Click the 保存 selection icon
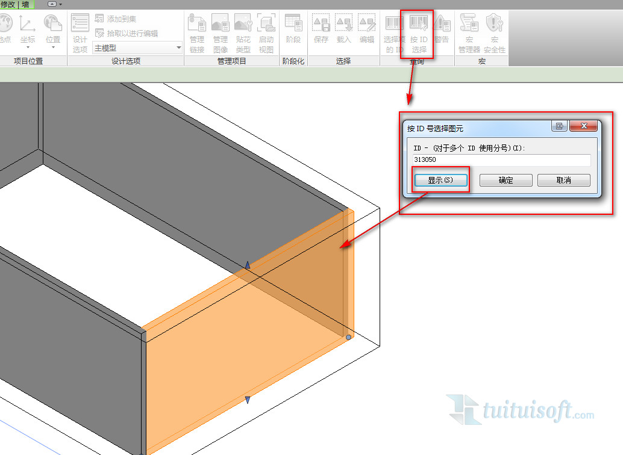 (x=321, y=29)
